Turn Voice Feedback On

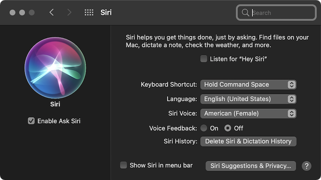pos(204,128)
